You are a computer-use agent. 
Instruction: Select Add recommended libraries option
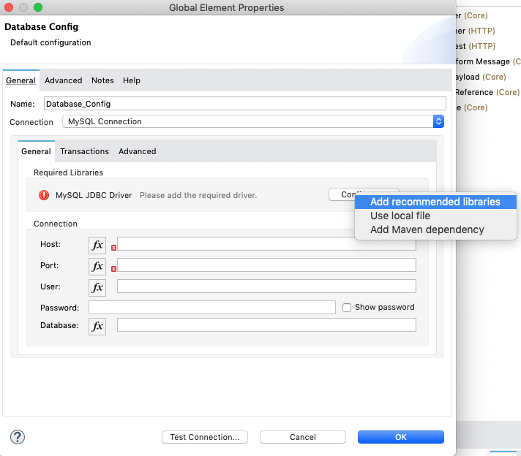coord(435,202)
